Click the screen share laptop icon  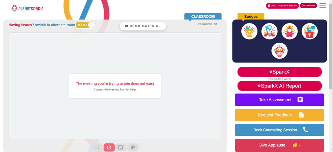[x=121, y=147]
